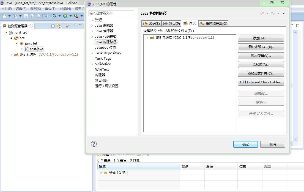The image size is (304, 192).
Task: Click the 添加库(A)... button
Action: pyautogui.click(x=261, y=65)
